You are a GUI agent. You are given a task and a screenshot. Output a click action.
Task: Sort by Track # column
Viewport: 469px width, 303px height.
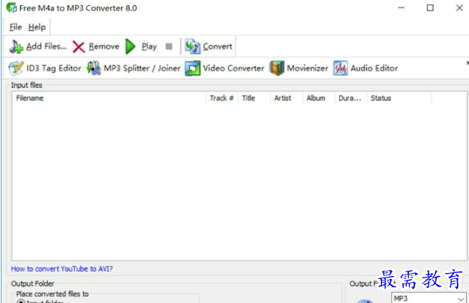pos(222,98)
